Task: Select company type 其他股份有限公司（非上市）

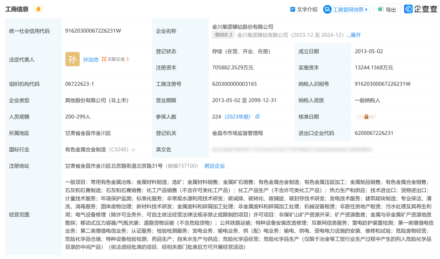Action: [x=97, y=100]
